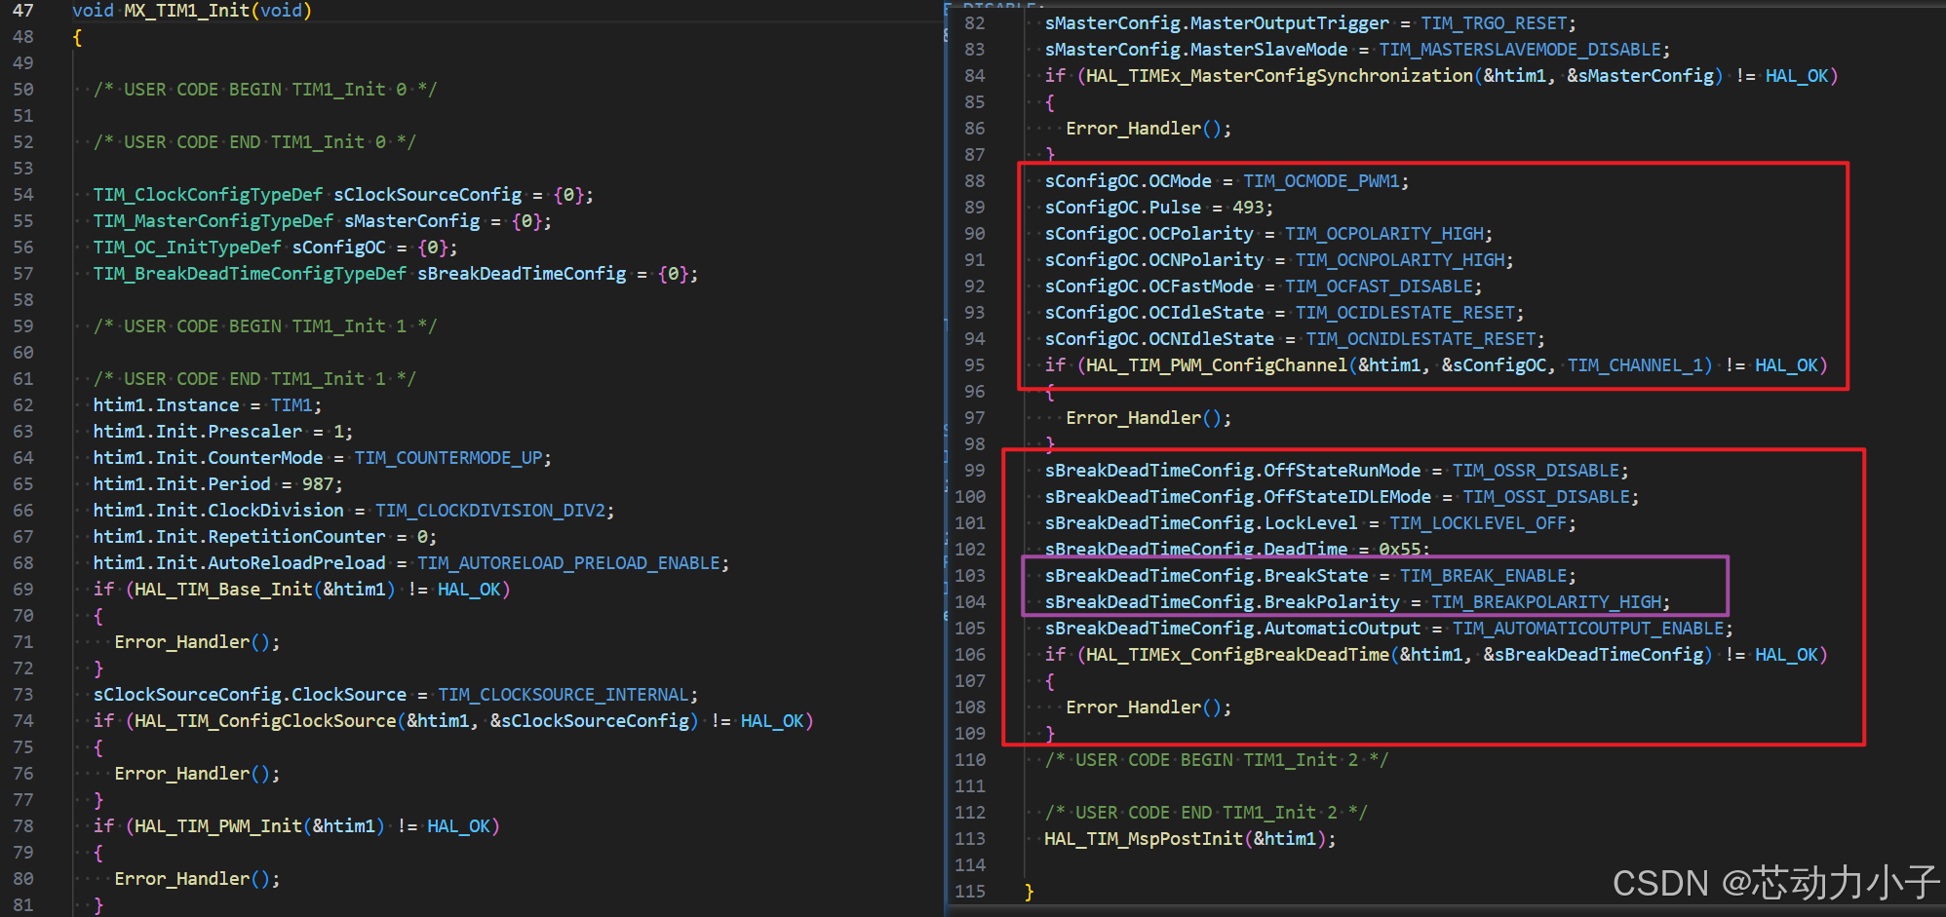Click TIM_OCFAST_DISABLE constant
Viewport: 1946px width, 917px height.
[x=1379, y=287]
